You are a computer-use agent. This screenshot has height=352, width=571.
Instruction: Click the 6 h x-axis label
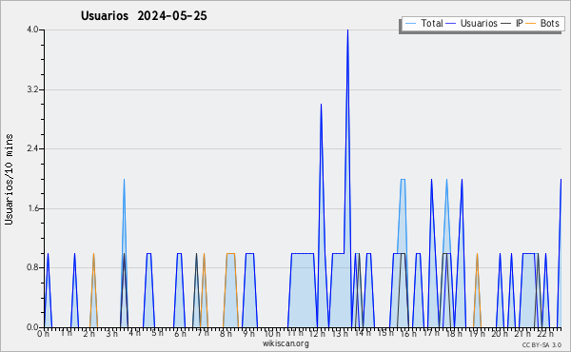(180, 334)
